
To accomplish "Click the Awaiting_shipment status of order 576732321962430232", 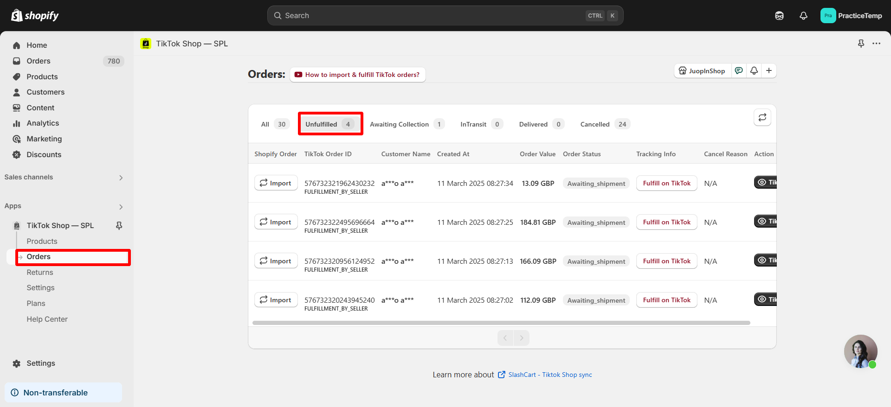I will [596, 184].
